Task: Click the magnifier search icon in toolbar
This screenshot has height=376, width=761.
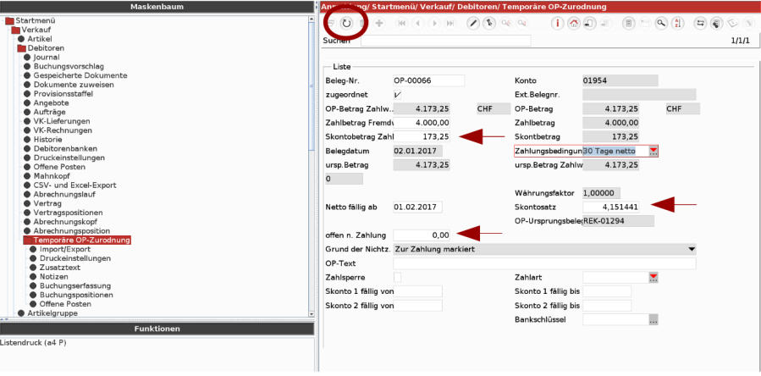Action: tap(661, 23)
